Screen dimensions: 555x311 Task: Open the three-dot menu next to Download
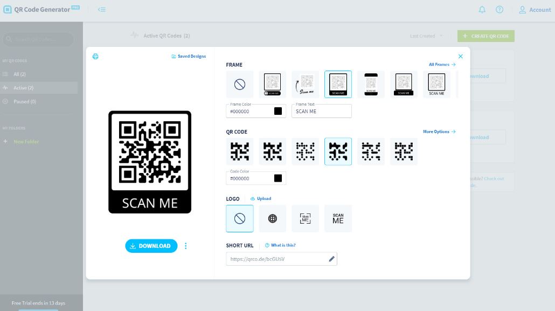tap(186, 246)
